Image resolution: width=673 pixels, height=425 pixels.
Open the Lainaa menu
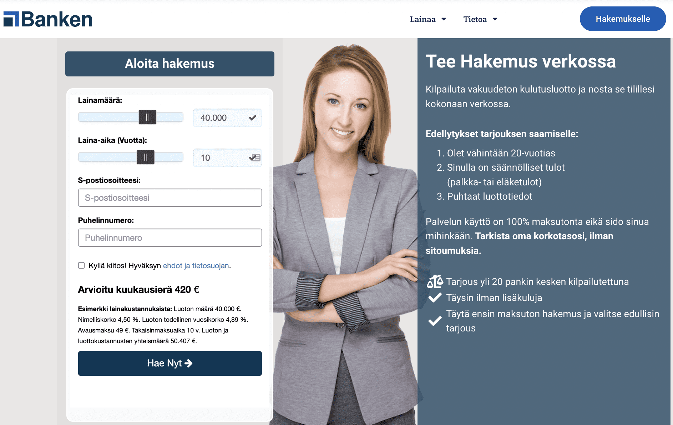pyautogui.click(x=428, y=19)
